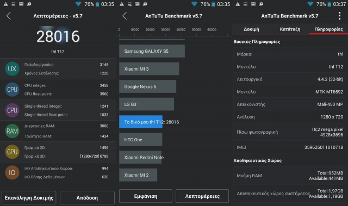
Task: Tap the Πίσω φωτογραφική camera row
Action: click(290, 132)
